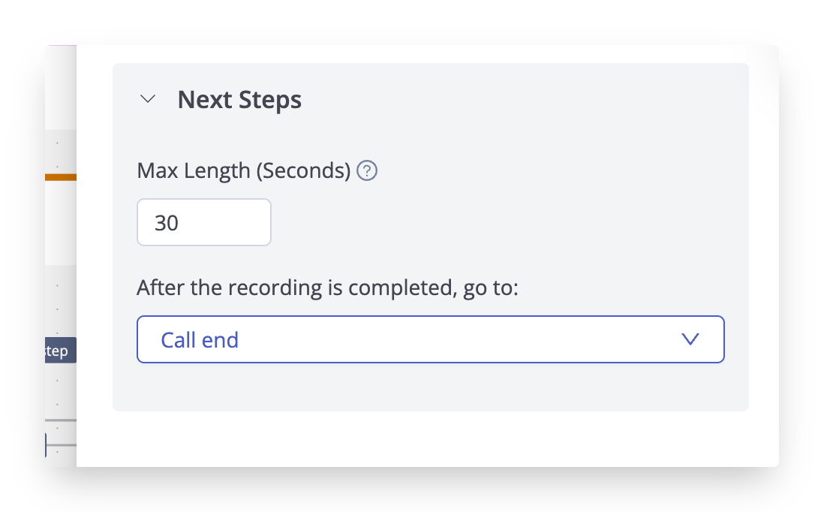The width and height of the screenshot is (824, 512).
Task: Select the dark 'step' tag on the flow canvas
Action: (58, 351)
